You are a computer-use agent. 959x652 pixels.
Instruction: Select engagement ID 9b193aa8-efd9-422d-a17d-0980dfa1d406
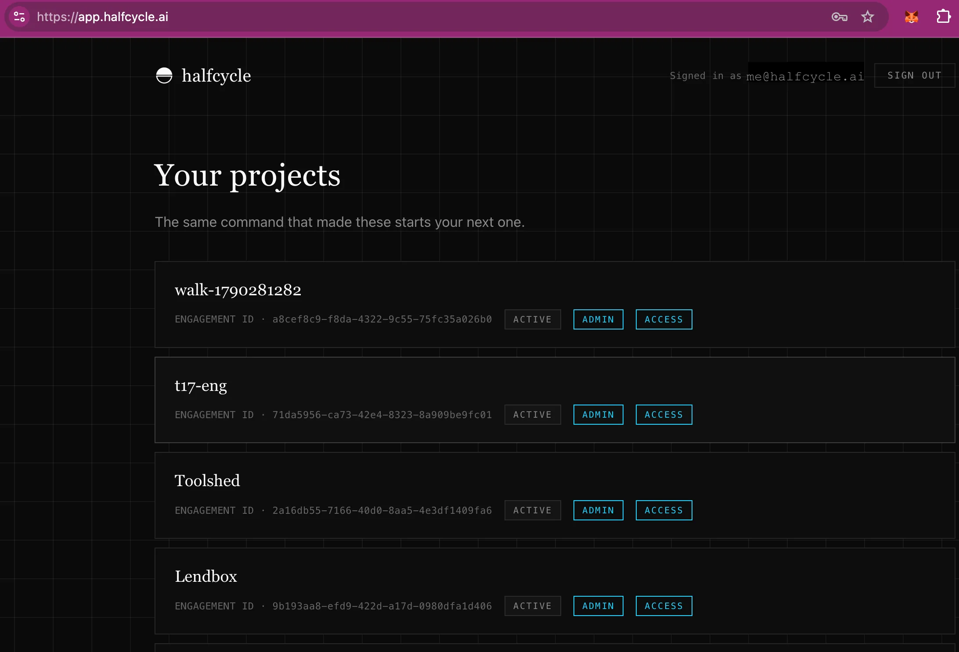coord(382,606)
